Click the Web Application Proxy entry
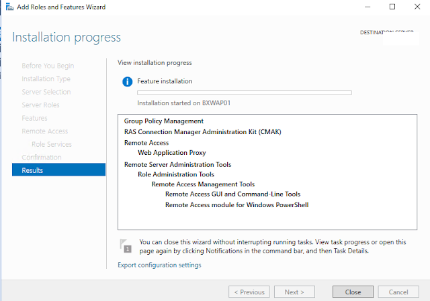This screenshot has width=430, height=301. point(172,153)
